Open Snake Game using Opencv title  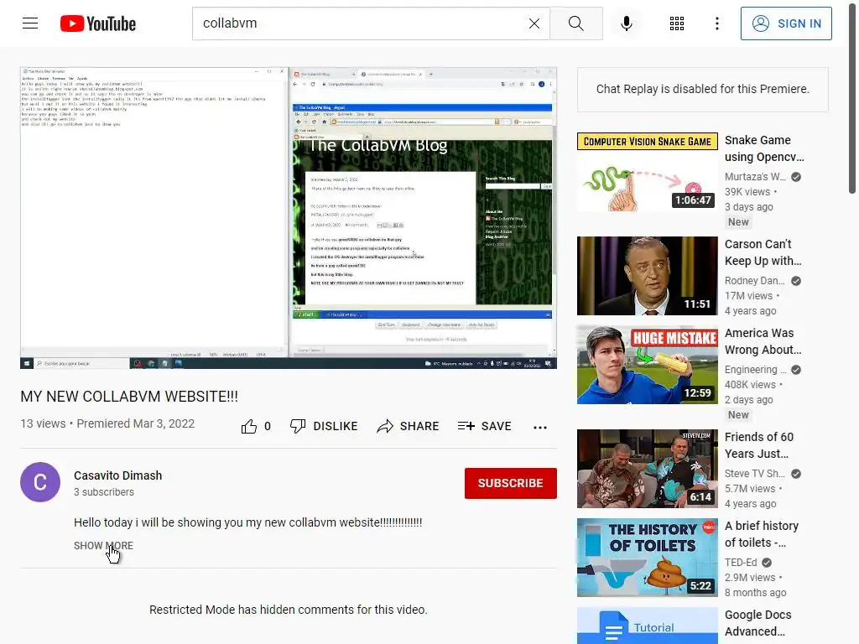click(764, 148)
